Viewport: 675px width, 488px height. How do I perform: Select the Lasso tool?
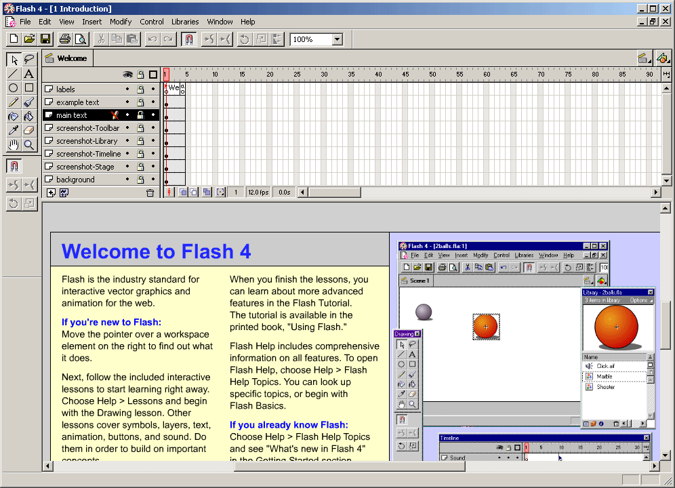click(x=29, y=60)
